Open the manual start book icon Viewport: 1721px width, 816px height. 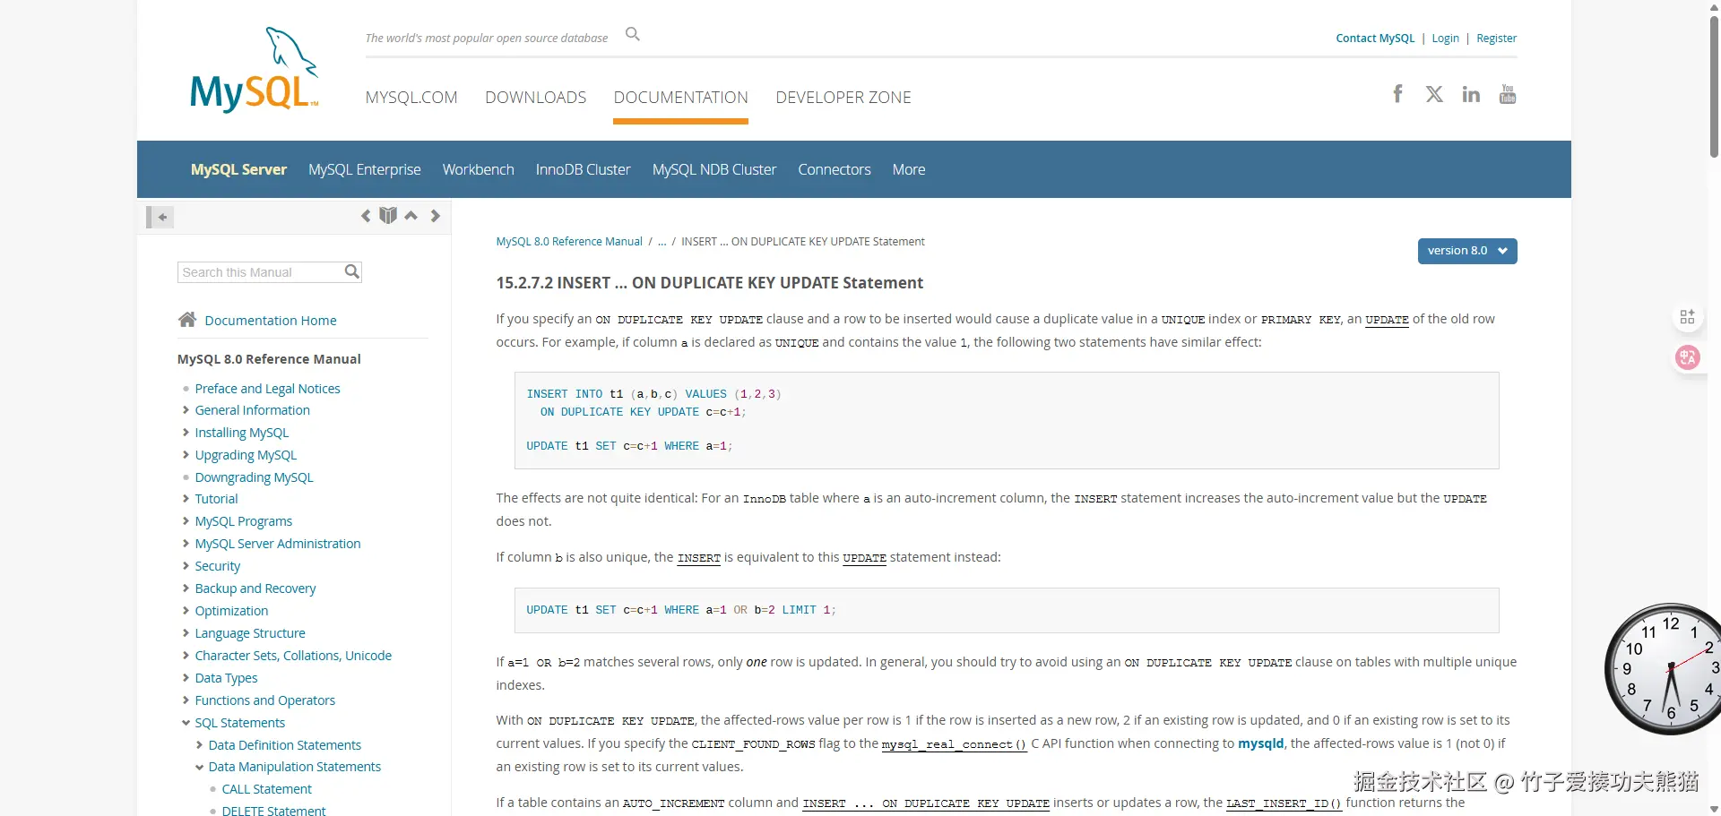388,216
